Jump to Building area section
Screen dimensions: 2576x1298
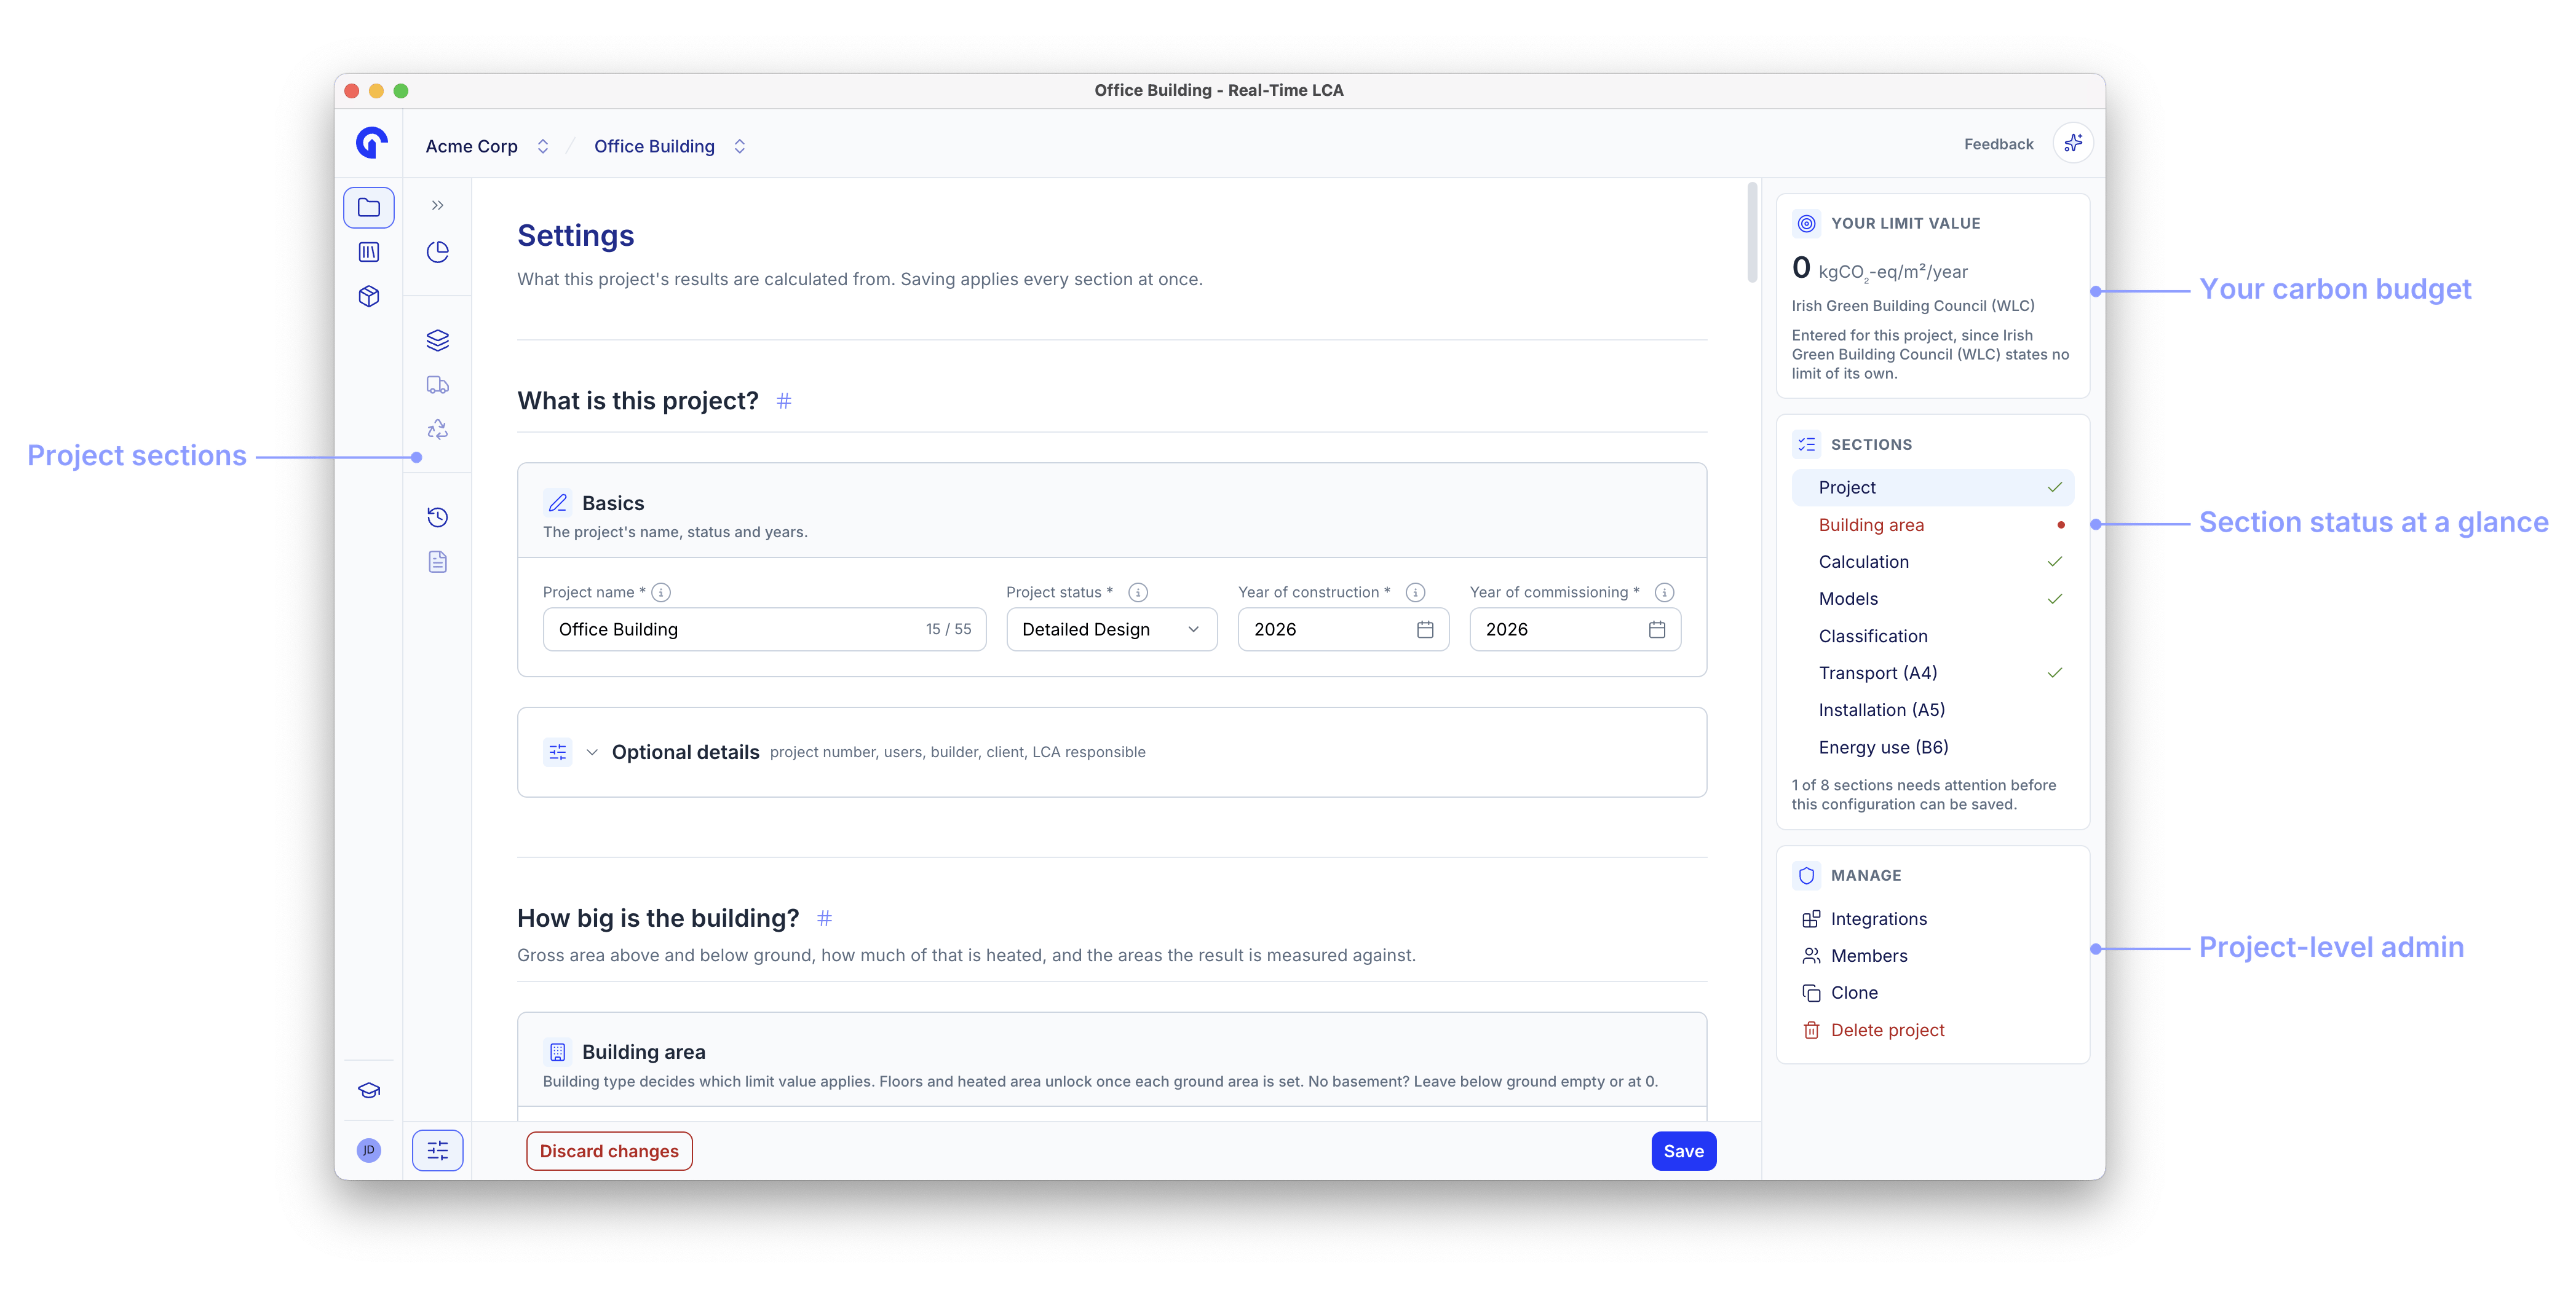point(1932,525)
